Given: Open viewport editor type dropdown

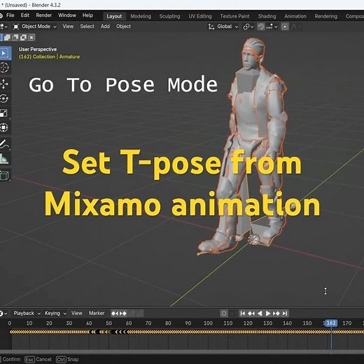Looking at the screenshot, I should click(x=3, y=27).
